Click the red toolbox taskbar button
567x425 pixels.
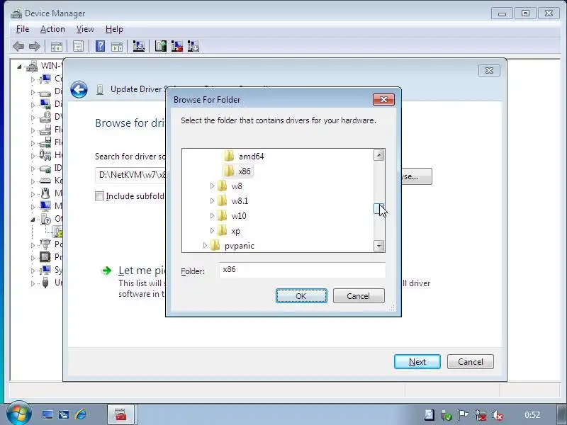(120, 414)
